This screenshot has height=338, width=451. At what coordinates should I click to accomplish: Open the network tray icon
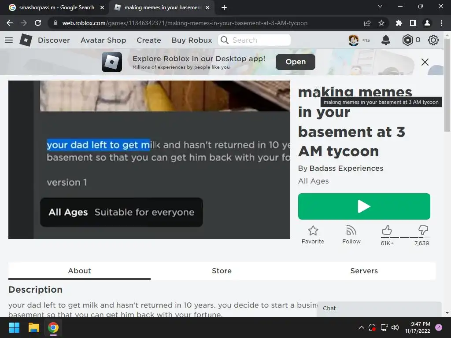tap(384, 327)
